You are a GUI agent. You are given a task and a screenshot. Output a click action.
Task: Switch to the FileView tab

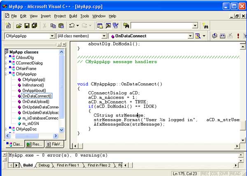[55, 144]
